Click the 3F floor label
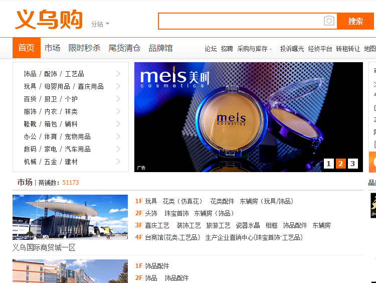 pyautogui.click(x=139, y=225)
